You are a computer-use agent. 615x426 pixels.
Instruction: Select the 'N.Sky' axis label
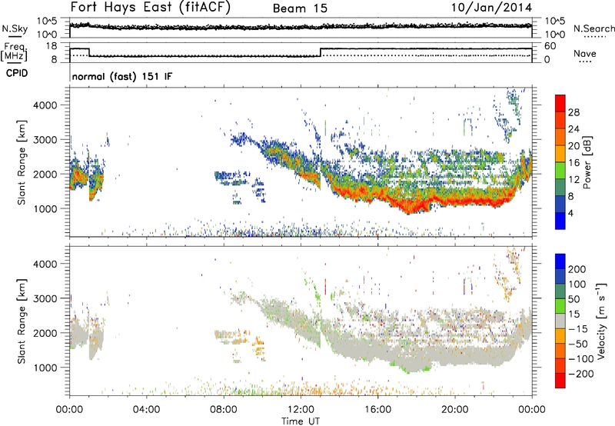[15, 28]
